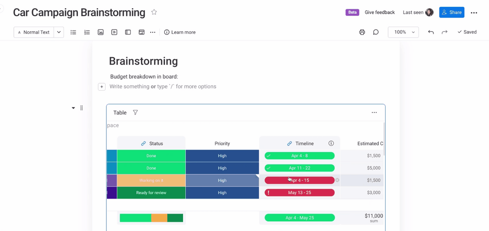Click the board widget icon in toolbar
Screen dimensions: 489x231
tap(141, 32)
